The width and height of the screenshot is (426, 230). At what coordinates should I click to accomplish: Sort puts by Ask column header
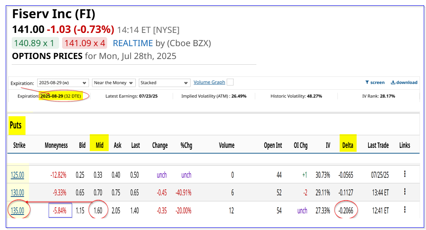click(118, 145)
